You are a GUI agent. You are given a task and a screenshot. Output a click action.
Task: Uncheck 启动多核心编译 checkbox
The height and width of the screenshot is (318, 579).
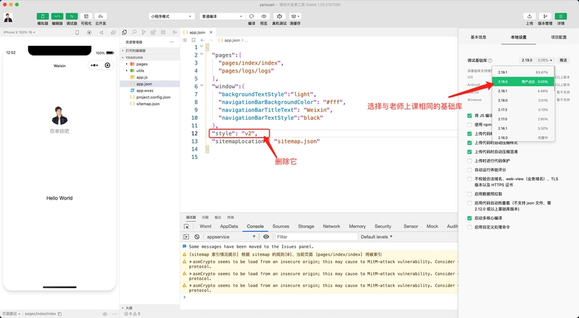pyautogui.click(x=470, y=218)
